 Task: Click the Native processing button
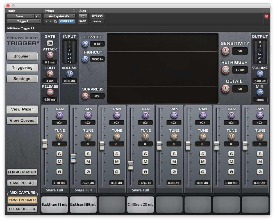tap(97, 21)
